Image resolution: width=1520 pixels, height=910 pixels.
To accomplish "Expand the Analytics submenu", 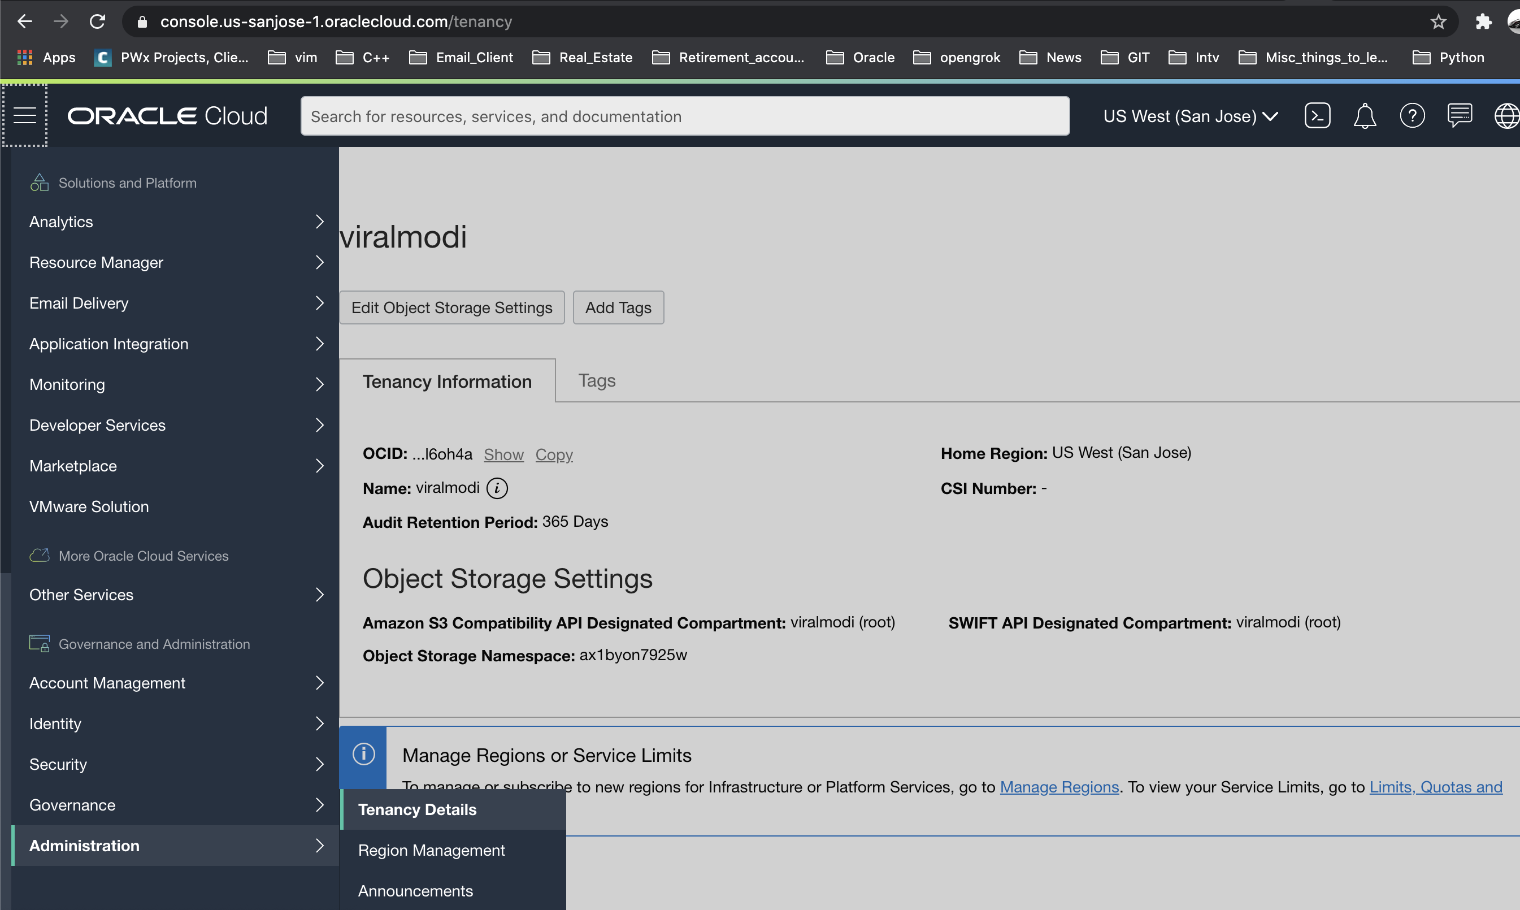I will coord(176,222).
